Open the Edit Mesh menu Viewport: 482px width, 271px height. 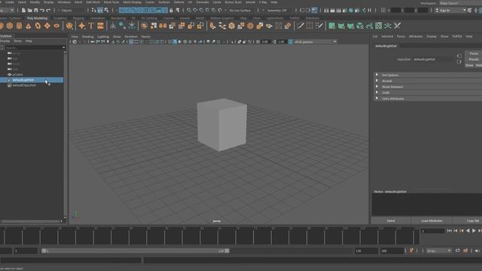[x=93, y=2]
